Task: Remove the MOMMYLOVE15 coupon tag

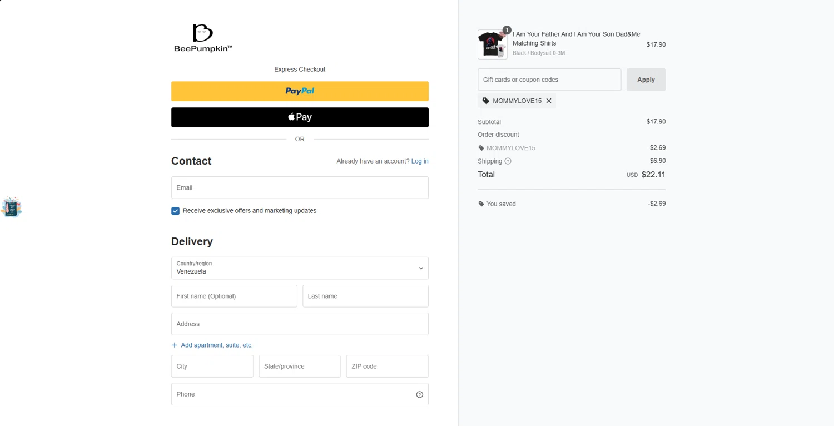Action: pos(549,101)
